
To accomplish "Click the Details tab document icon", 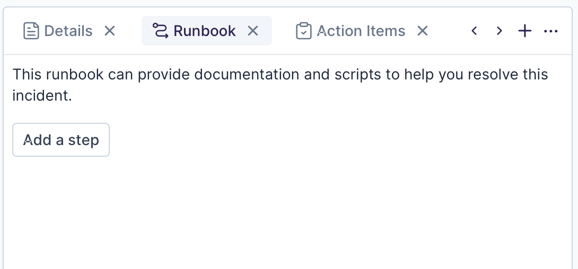I will pyautogui.click(x=31, y=31).
